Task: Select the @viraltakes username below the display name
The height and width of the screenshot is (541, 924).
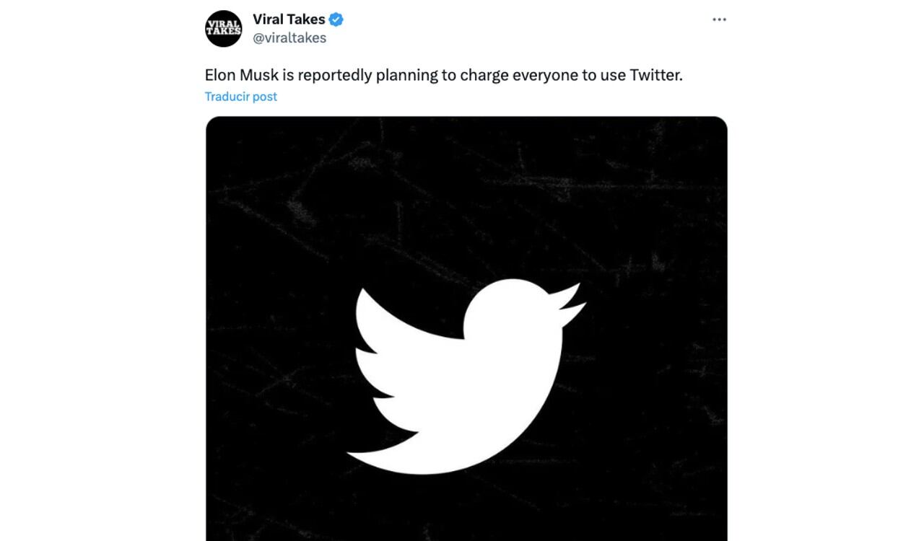Action: (289, 38)
